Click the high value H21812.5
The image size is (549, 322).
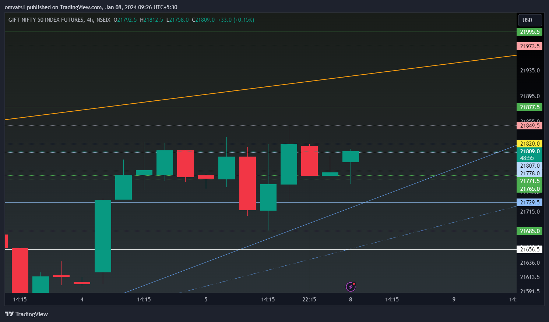151,20
